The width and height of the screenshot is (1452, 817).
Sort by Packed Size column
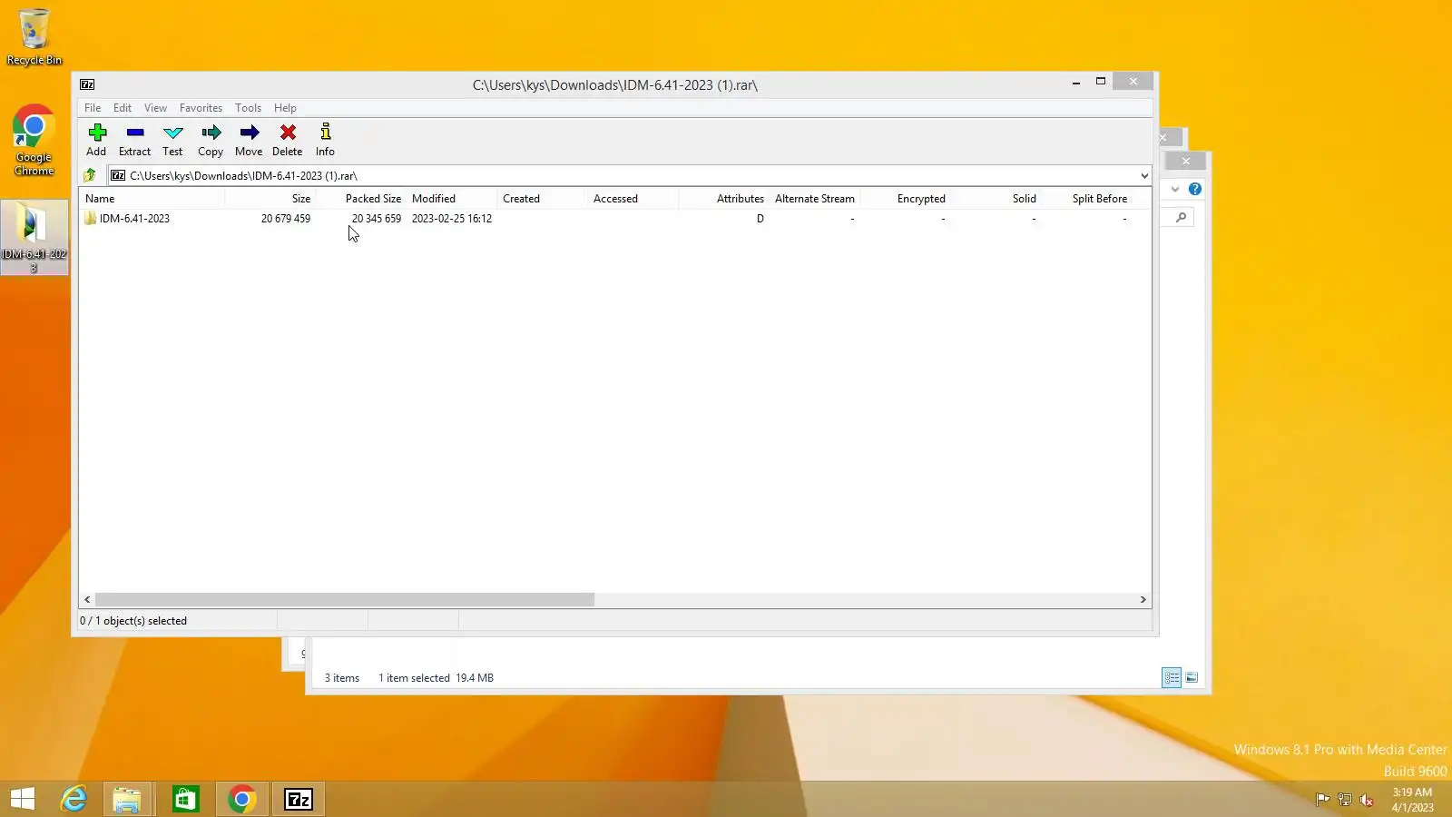click(360, 199)
